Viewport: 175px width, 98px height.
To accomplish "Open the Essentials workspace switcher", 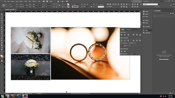I will (147, 1).
